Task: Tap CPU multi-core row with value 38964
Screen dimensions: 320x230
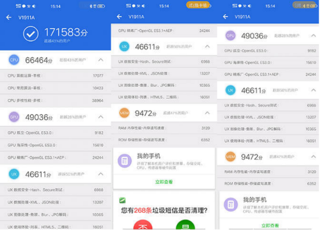Action: click(56, 101)
